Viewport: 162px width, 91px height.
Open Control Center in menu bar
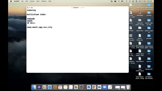[x=133, y=1]
